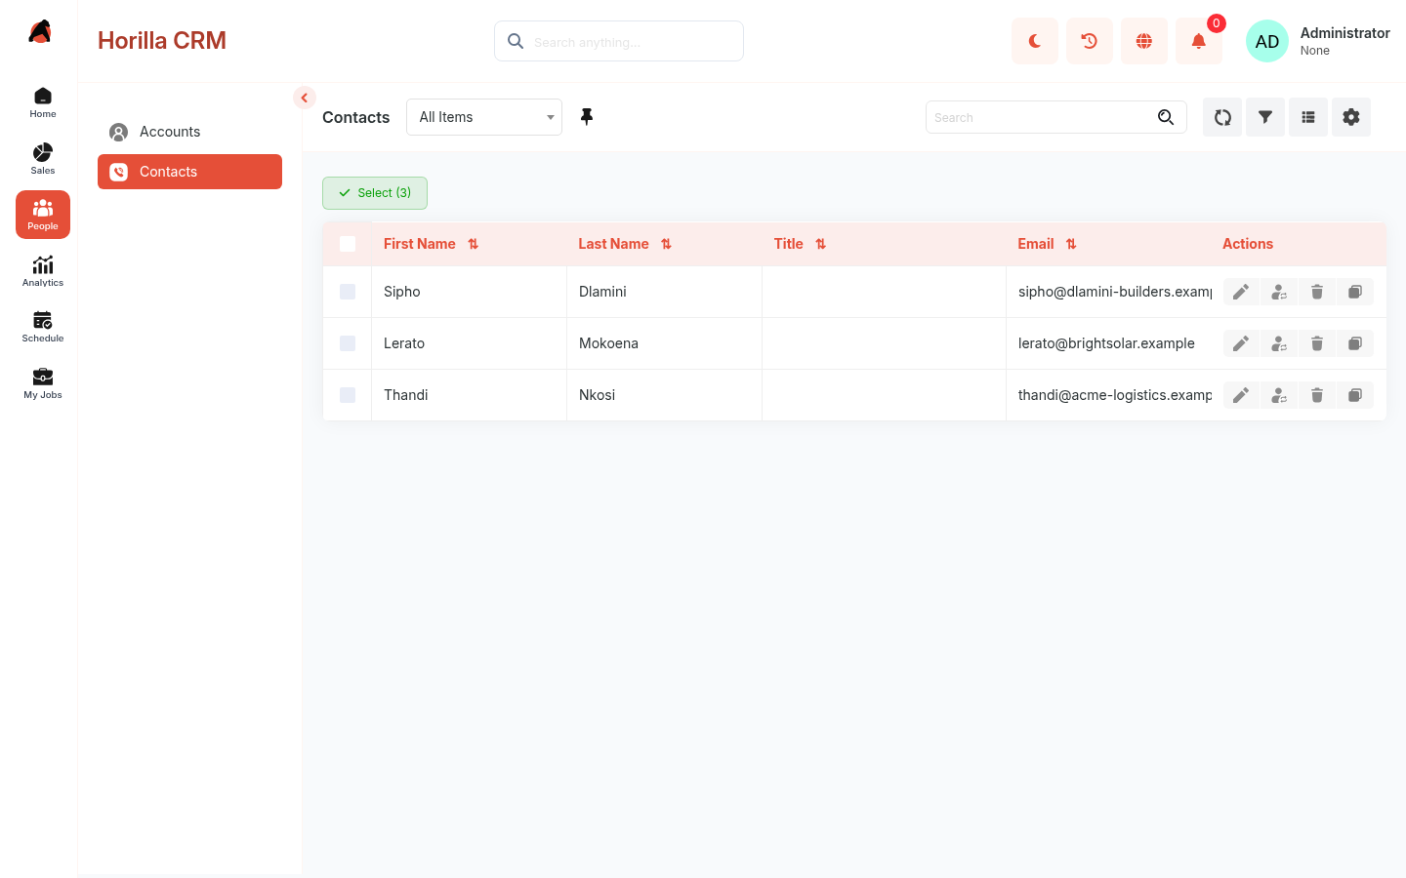1406x878 pixels.
Task: Select the Contacts sidebar item
Action: click(x=189, y=172)
